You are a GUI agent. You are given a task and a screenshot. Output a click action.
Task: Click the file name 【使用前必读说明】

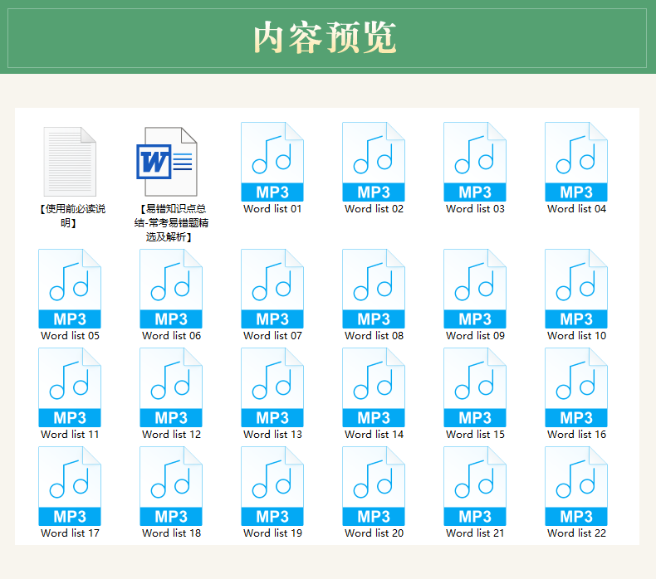[x=71, y=216]
